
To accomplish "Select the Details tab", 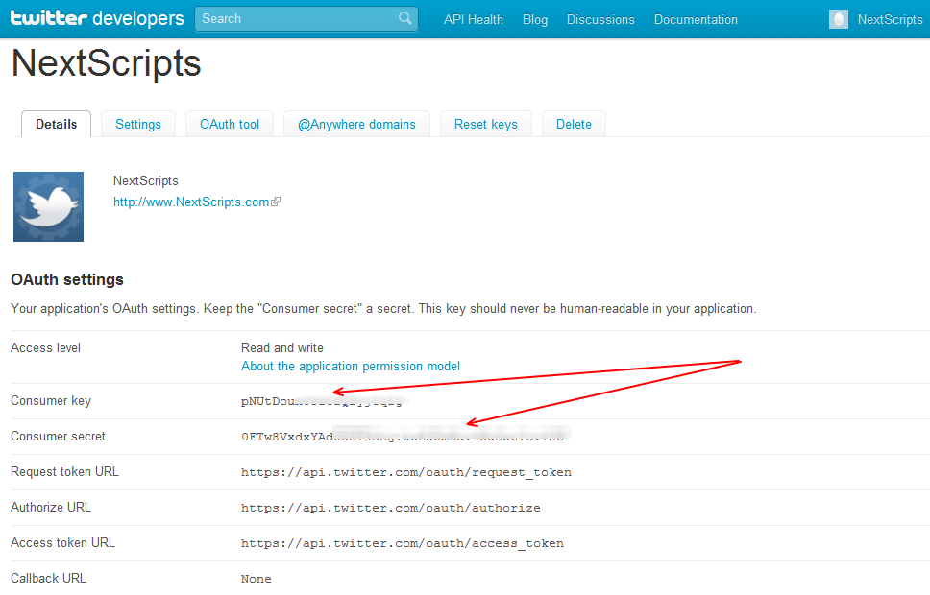I will pyautogui.click(x=57, y=125).
